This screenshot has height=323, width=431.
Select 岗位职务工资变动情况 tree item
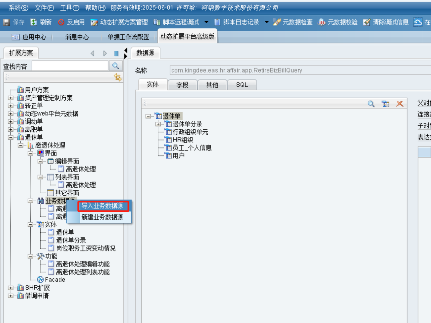point(86,248)
